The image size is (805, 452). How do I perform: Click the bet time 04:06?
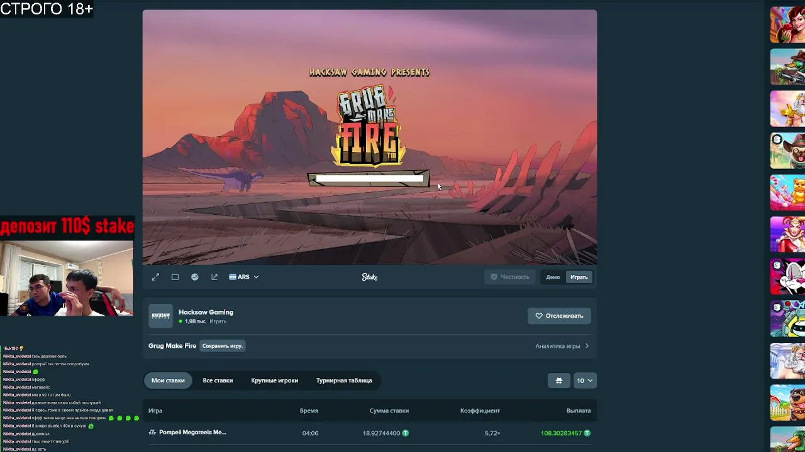pos(310,433)
